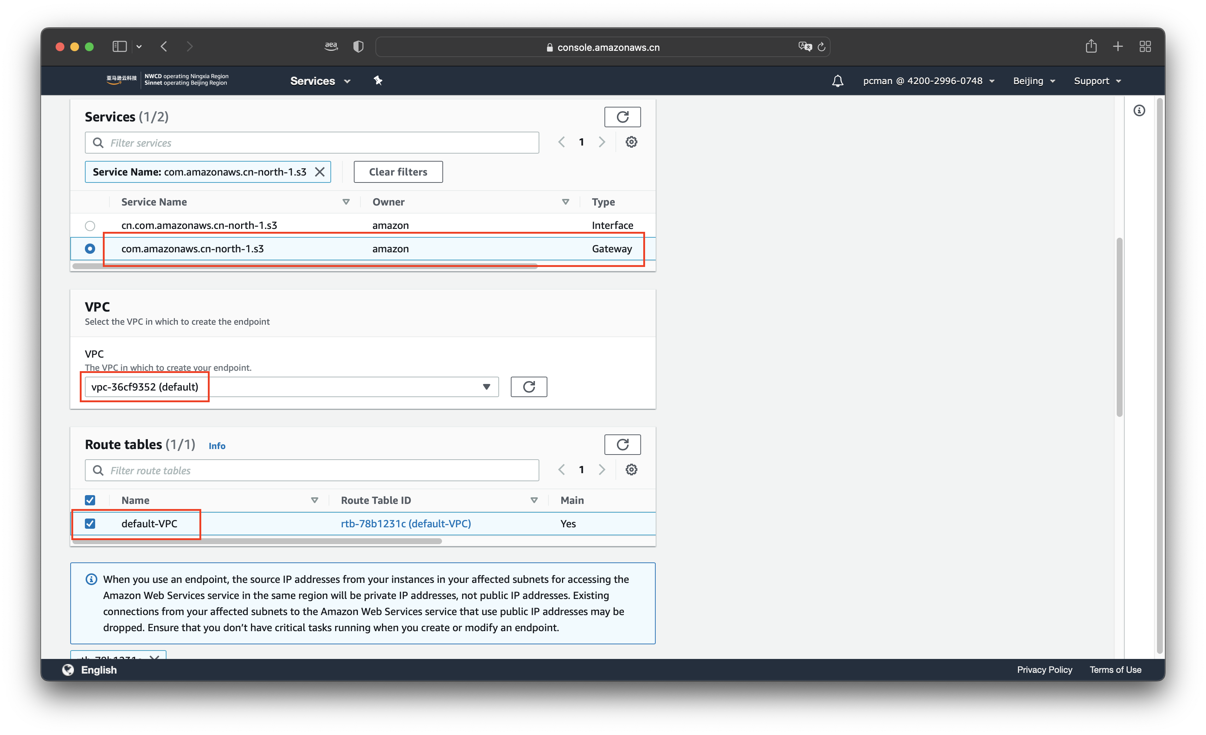Click the Clear filters button
The image size is (1206, 735).
(398, 171)
